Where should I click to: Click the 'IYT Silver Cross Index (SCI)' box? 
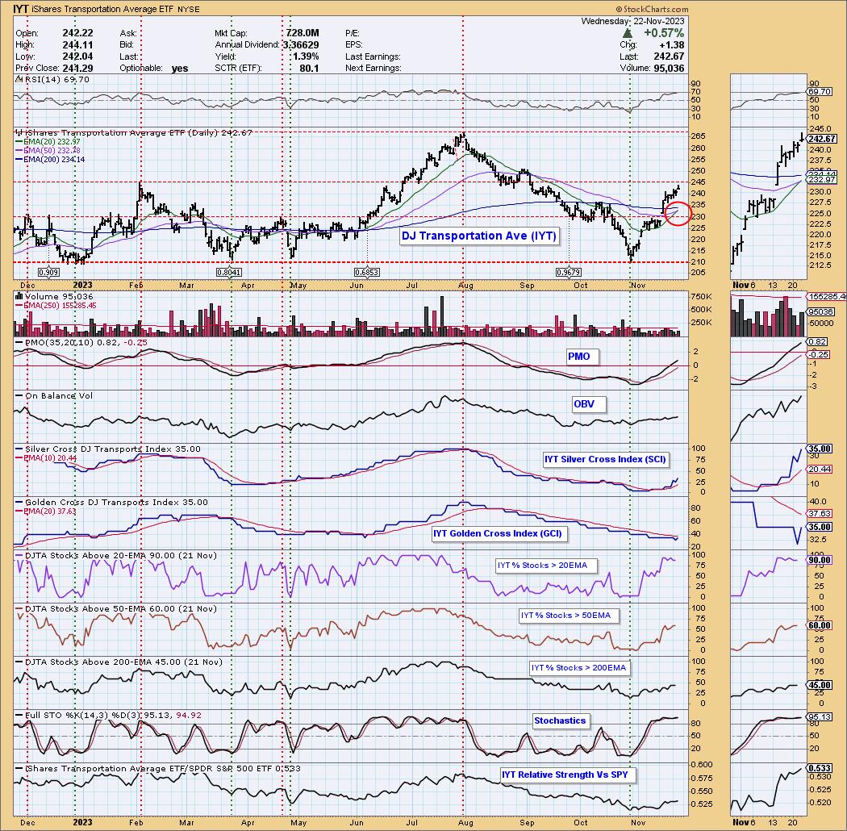(605, 459)
